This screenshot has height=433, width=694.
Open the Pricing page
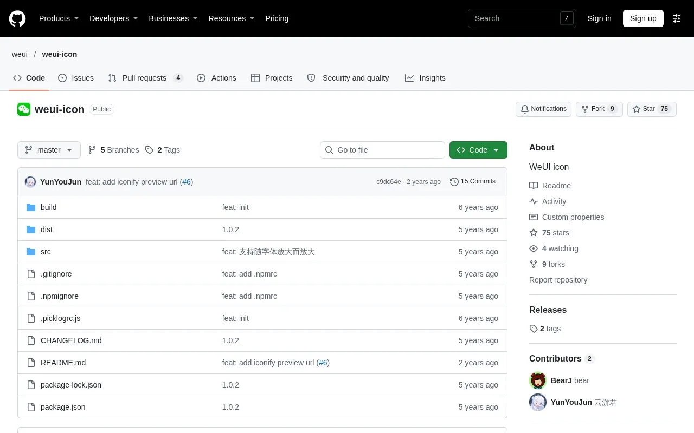(x=277, y=18)
